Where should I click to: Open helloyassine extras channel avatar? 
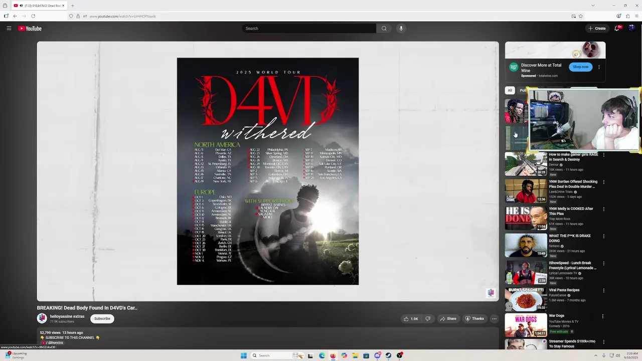[42, 318]
